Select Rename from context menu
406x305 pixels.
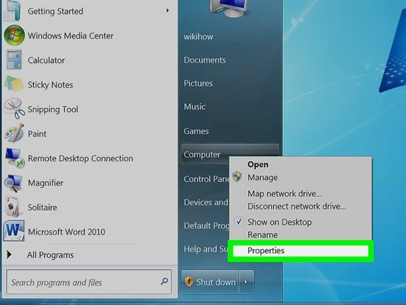[x=263, y=234]
